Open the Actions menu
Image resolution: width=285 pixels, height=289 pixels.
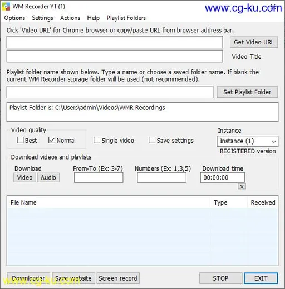(x=70, y=18)
